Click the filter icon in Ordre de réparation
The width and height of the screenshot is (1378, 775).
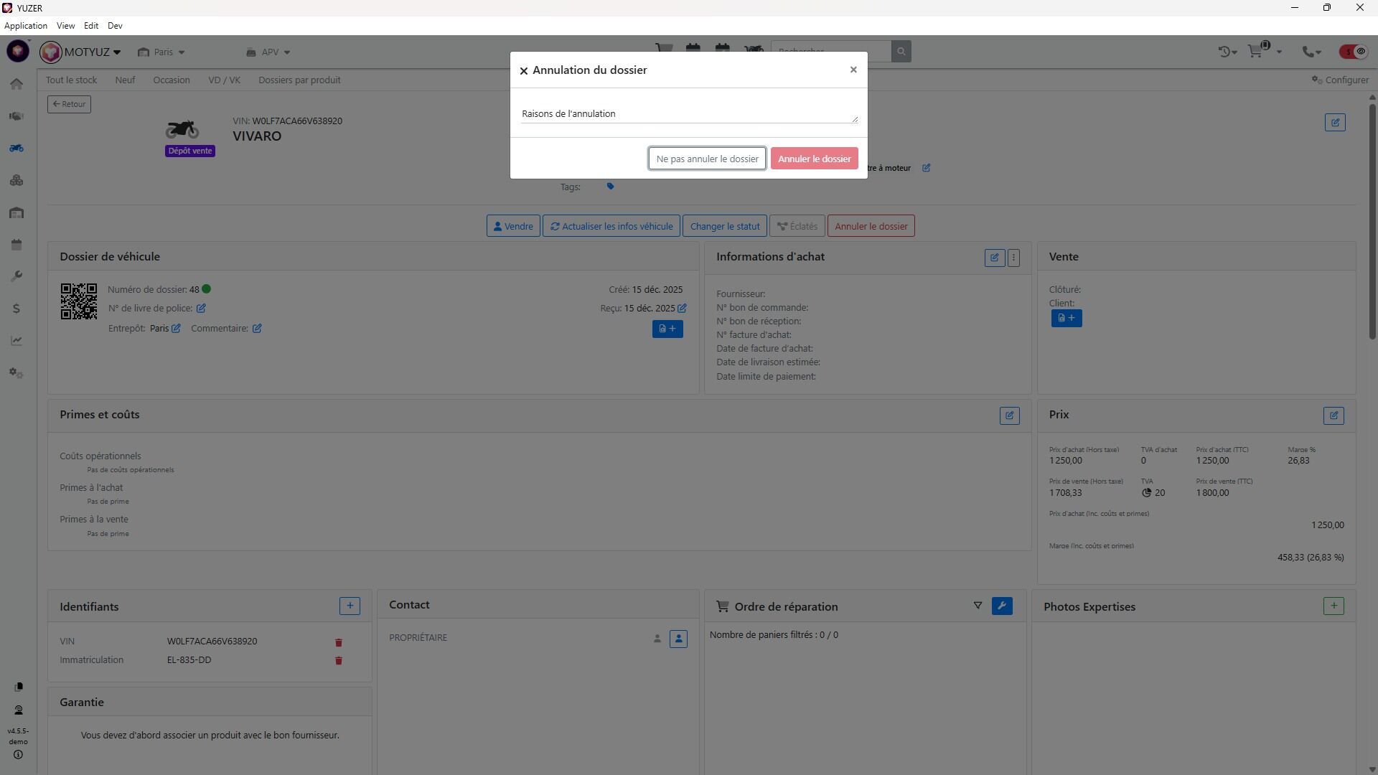[978, 606]
